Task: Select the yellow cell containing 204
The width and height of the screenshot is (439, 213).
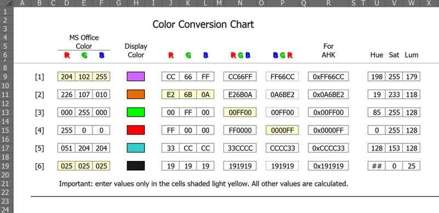Action: 66,77
